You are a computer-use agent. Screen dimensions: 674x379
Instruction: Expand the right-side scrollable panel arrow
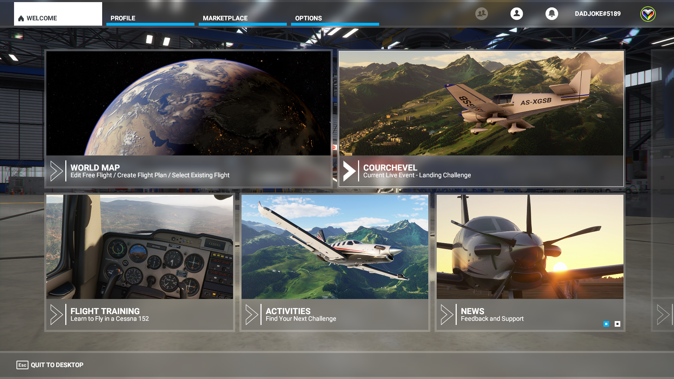point(663,314)
